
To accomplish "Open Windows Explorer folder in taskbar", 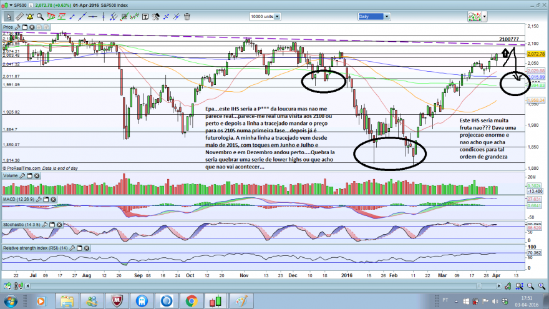I will coord(67,301).
